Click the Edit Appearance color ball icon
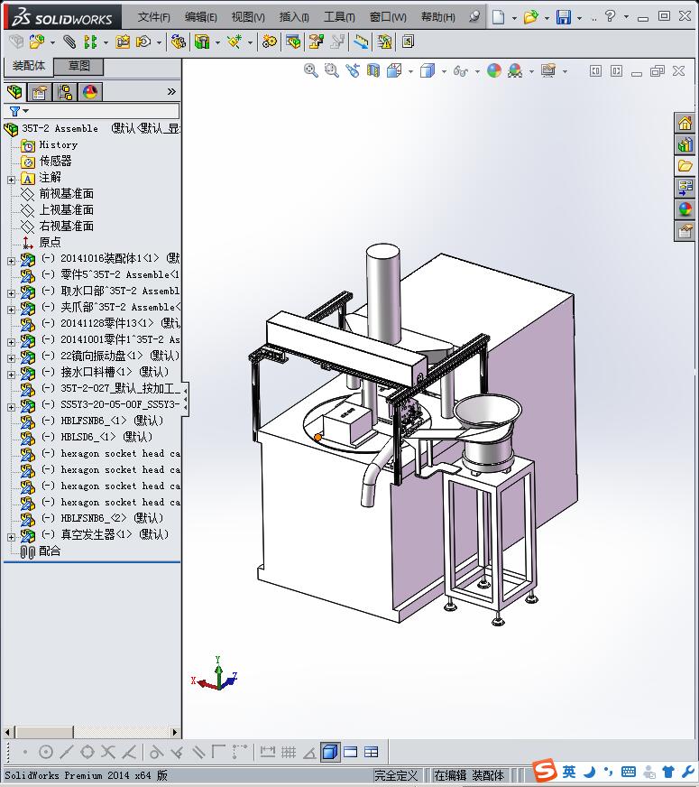The width and height of the screenshot is (699, 787). pyautogui.click(x=494, y=70)
